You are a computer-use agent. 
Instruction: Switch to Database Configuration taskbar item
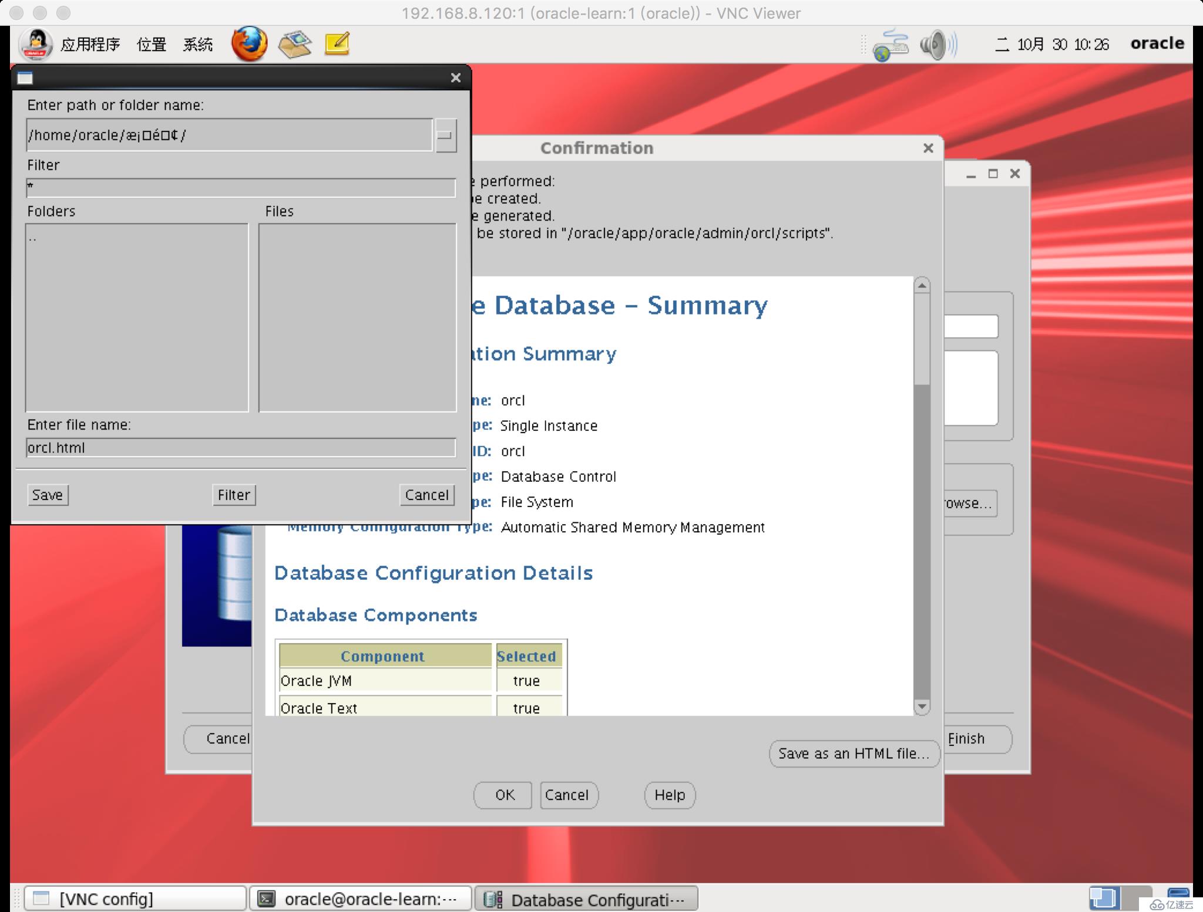586,899
